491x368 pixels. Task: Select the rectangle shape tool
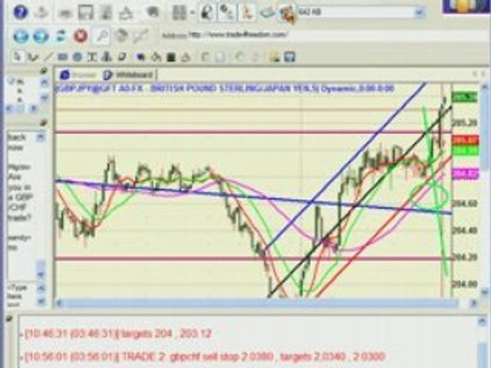point(62,57)
